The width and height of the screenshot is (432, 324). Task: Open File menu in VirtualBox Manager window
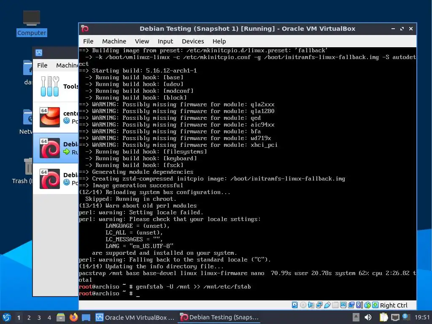pyautogui.click(x=42, y=65)
